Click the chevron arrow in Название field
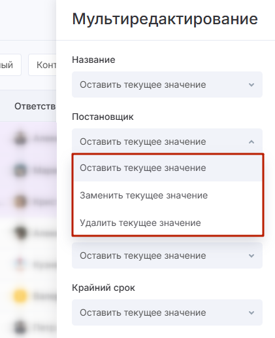Screen dimensions: 275x338 [251, 84]
